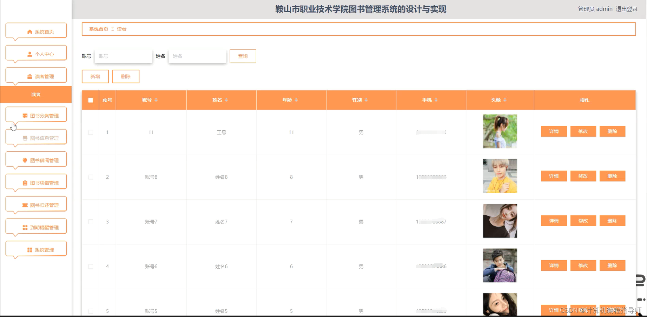Viewport: 647px width, 317px height.
Task: Open 个人中心 menu item
Action: tap(36, 54)
